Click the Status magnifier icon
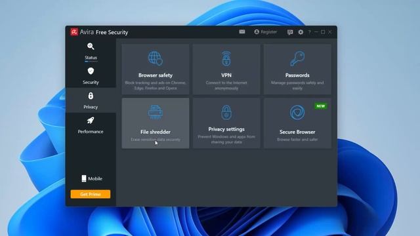 [x=91, y=47]
